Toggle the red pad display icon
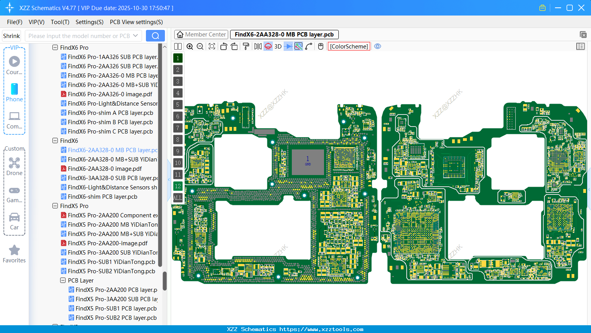This screenshot has width=591, height=333. 268,46
